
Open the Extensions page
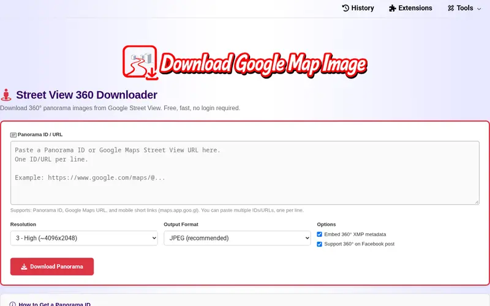pyautogui.click(x=410, y=8)
